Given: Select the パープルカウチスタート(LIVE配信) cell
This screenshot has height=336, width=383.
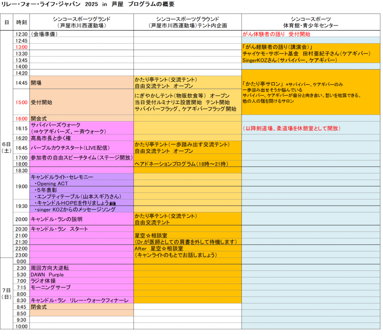Looking at the screenshot, I should [x=81, y=148].
